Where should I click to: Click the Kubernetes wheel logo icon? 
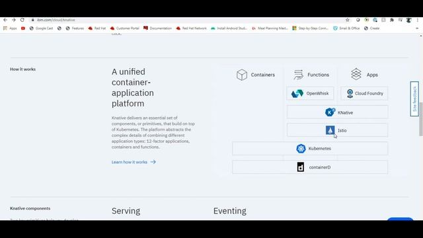click(x=301, y=148)
